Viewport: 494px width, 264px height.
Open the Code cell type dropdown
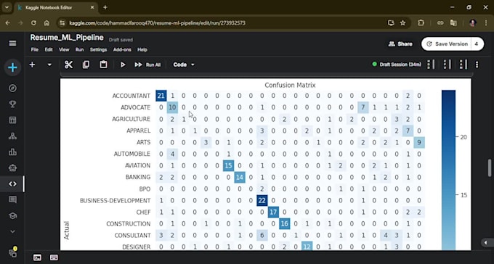coord(184,65)
